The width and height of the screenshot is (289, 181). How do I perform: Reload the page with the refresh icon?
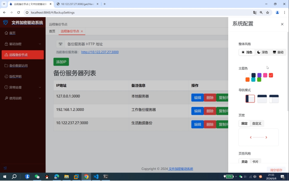[19, 12]
